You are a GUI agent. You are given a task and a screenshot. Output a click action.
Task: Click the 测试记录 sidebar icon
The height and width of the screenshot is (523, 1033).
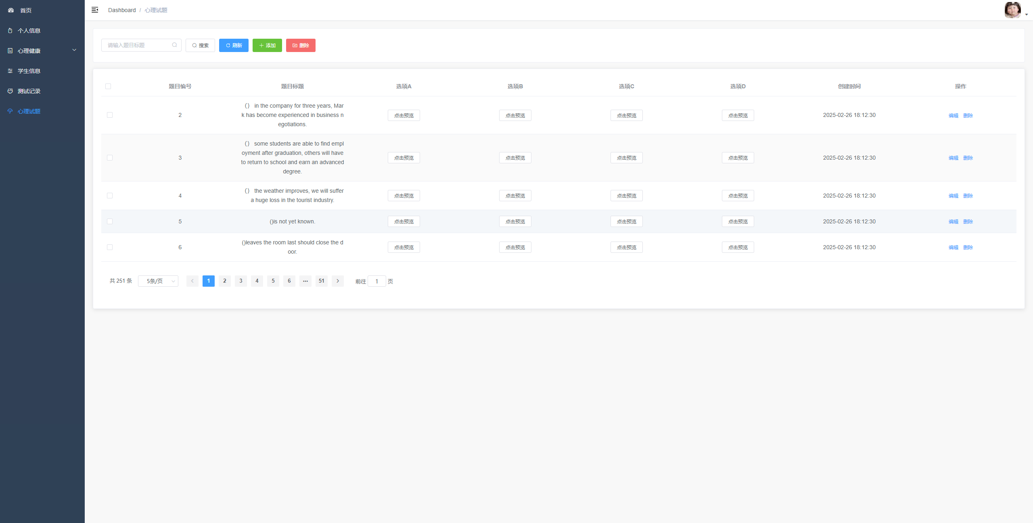click(x=10, y=91)
